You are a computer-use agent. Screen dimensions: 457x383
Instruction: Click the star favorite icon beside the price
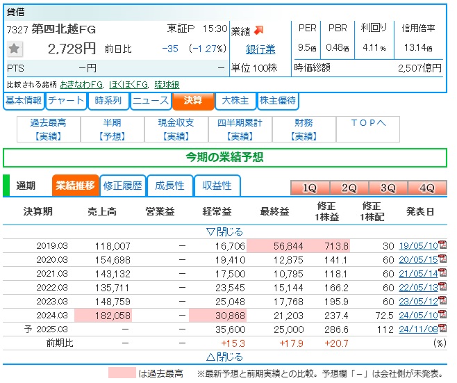tap(15, 49)
